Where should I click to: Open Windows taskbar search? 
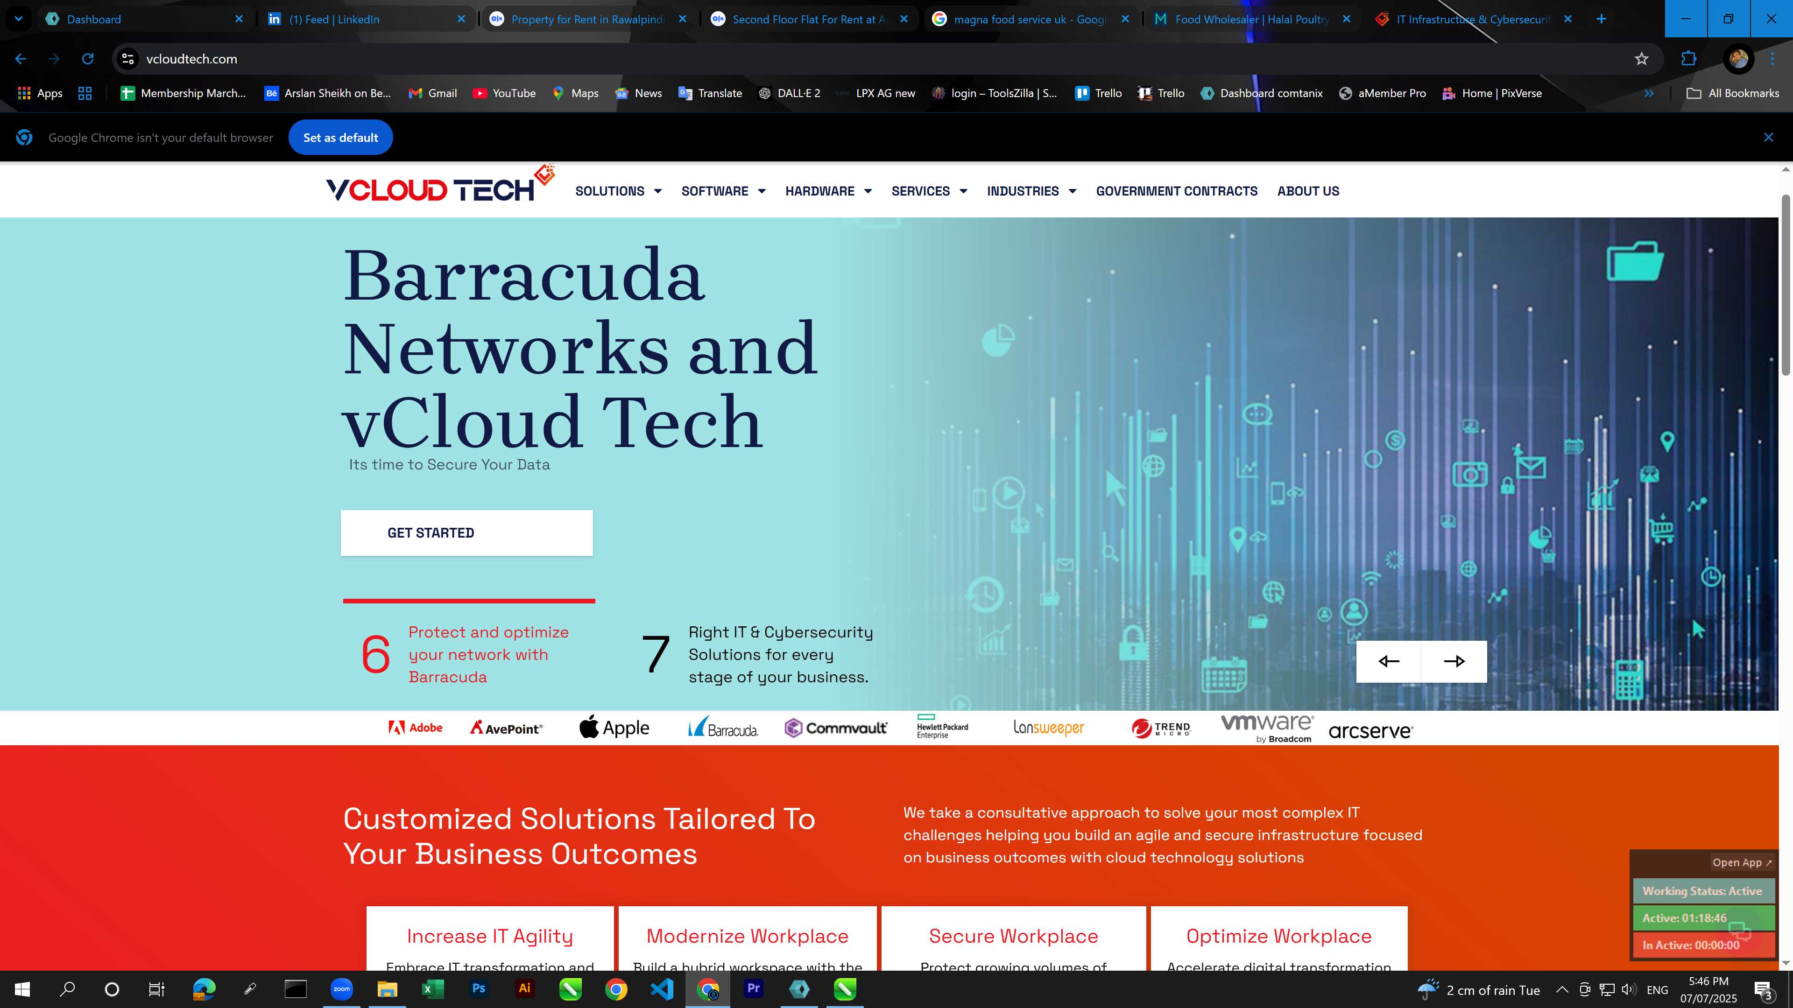(68, 989)
